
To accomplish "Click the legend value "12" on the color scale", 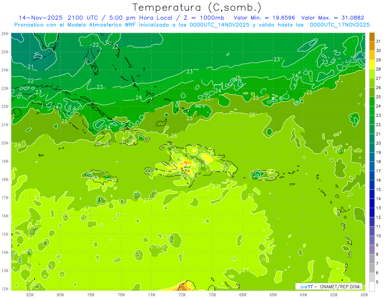I will [378, 217].
